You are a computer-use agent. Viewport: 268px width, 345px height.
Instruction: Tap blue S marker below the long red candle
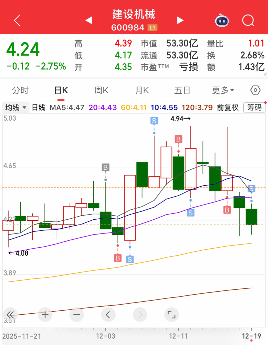click(130, 259)
